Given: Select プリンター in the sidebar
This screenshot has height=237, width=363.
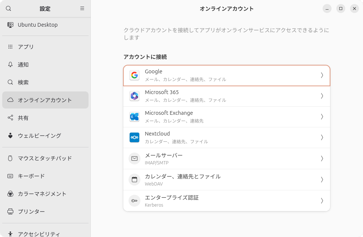Looking at the screenshot, I should (x=31, y=211).
